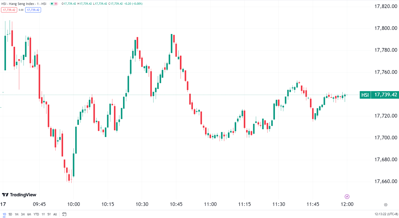Click the blue 17,739.42 buy price button

tap(33, 10)
